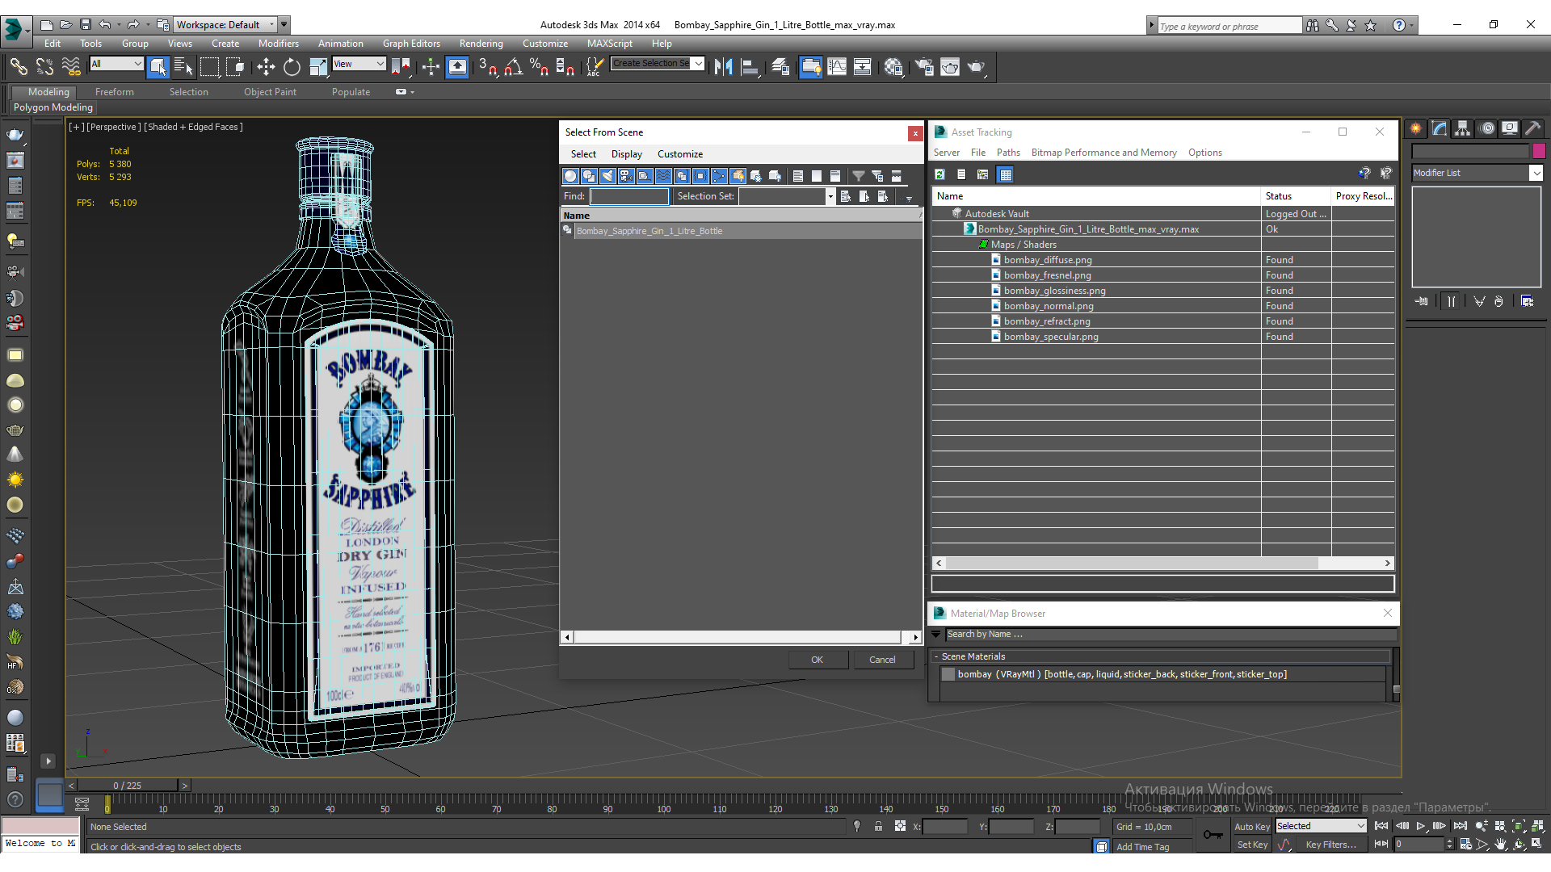Click Select None in Select From Scene
The height and width of the screenshot is (872, 1551).
coord(817,176)
